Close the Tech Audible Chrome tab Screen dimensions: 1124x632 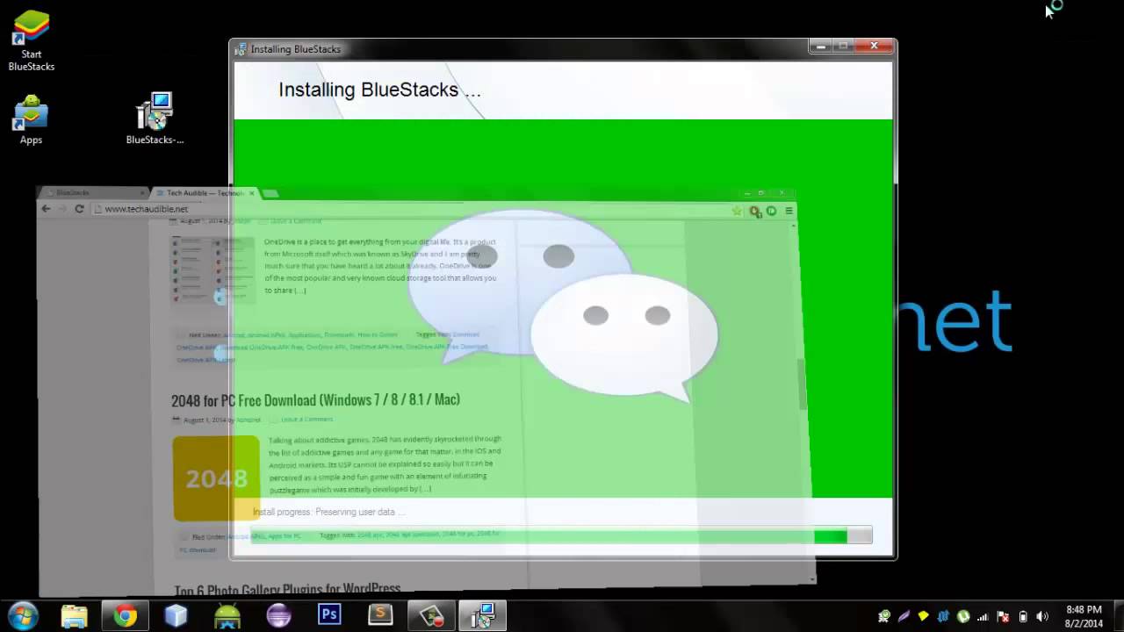[251, 193]
